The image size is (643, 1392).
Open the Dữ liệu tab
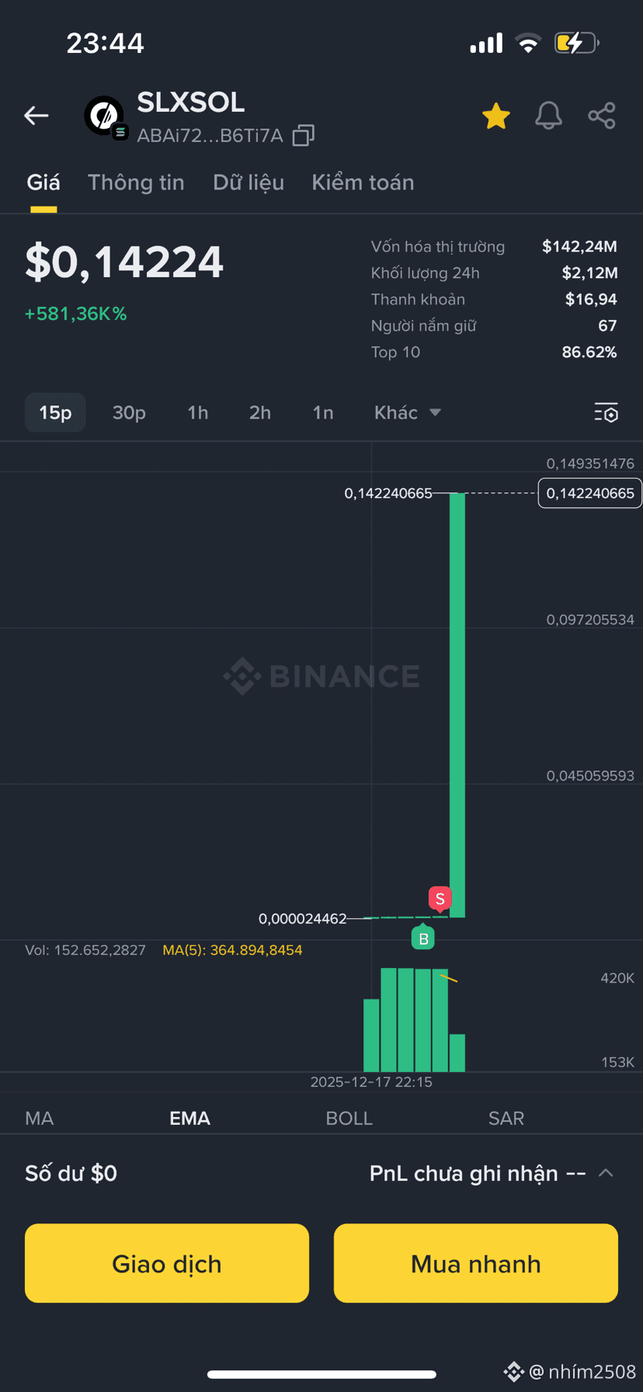pos(249,183)
